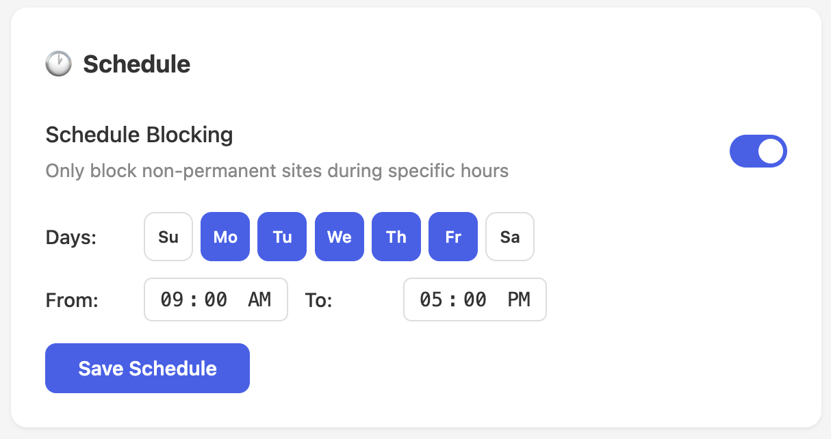Viewport: 831px width, 439px height.
Task: Click the Schedule Blocking label text
Action: pos(139,135)
